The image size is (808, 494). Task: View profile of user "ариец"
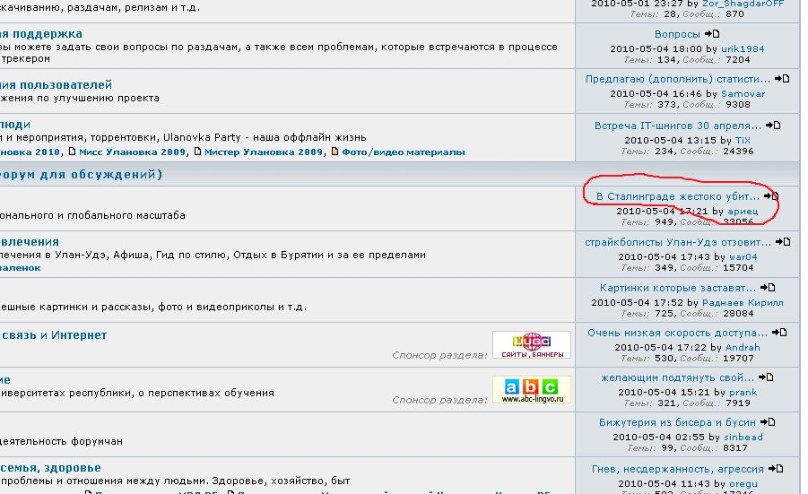tap(743, 212)
